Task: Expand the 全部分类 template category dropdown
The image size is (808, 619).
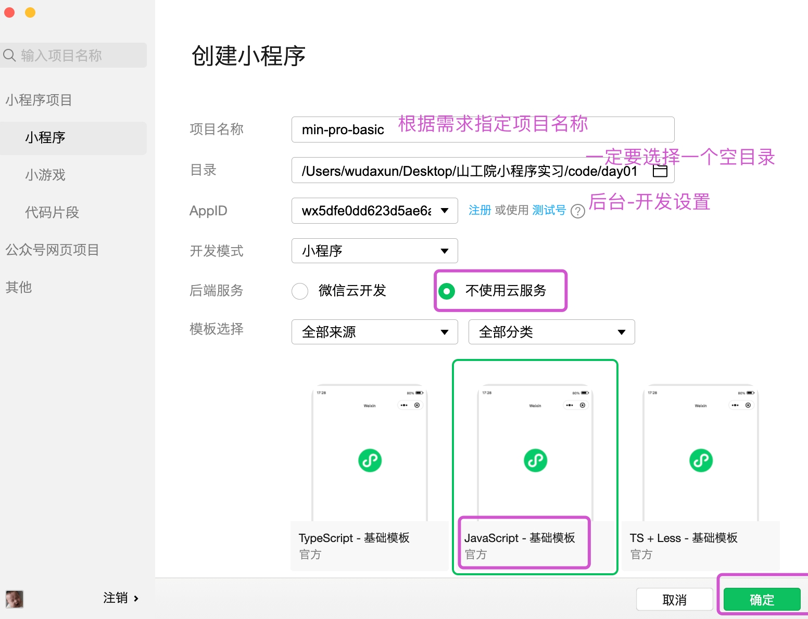Action: tap(552, 332)
